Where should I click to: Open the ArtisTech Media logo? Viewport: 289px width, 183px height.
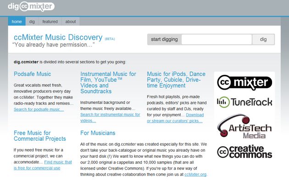click(245, 126)
